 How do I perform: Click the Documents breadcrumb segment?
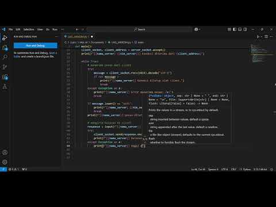pos(97,43)
